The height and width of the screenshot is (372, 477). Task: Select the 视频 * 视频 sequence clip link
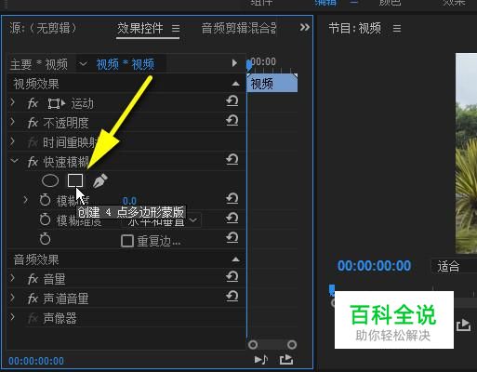coord(126,64)
